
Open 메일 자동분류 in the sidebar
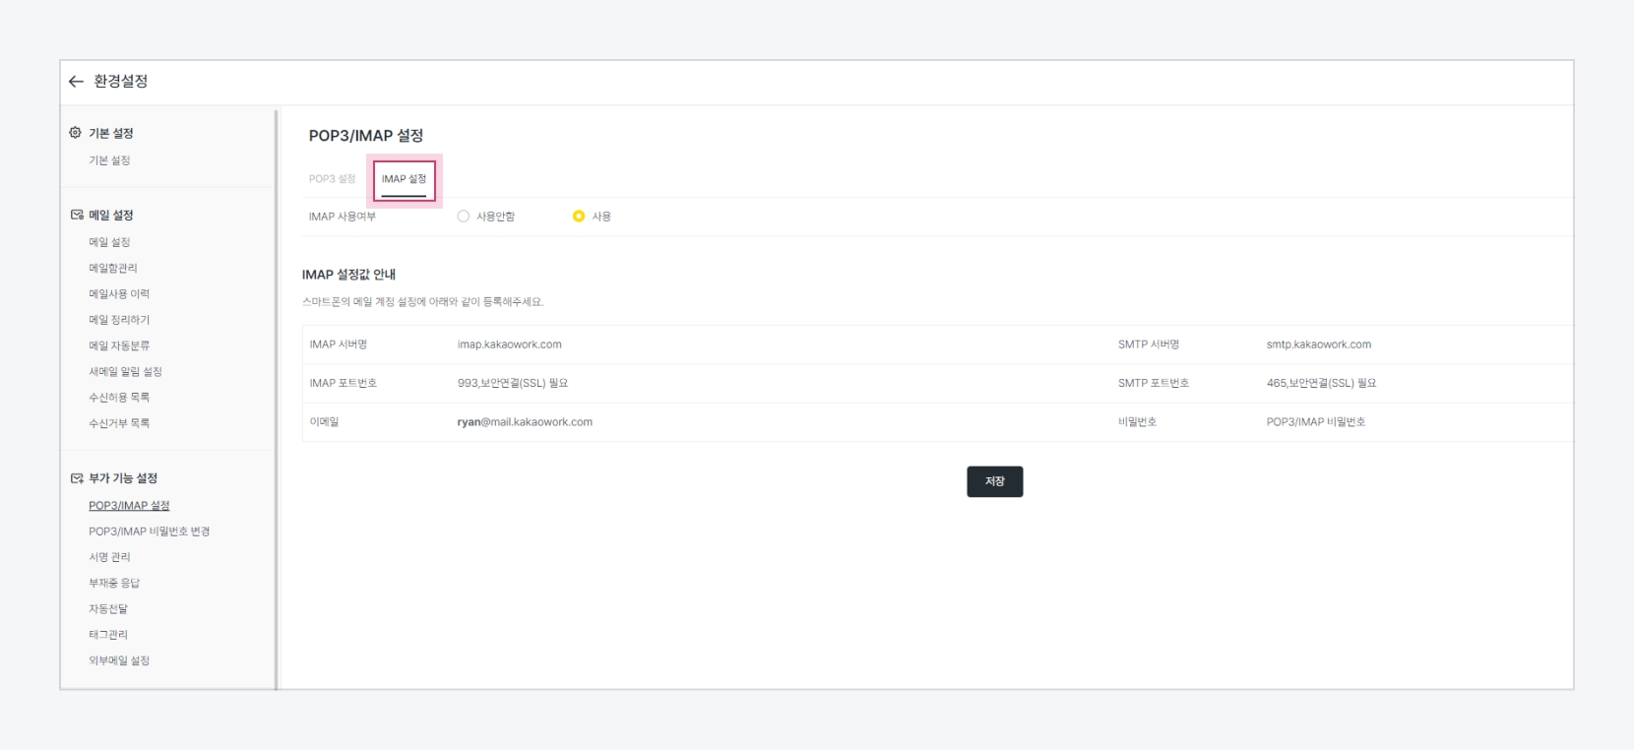click(119, 345)
